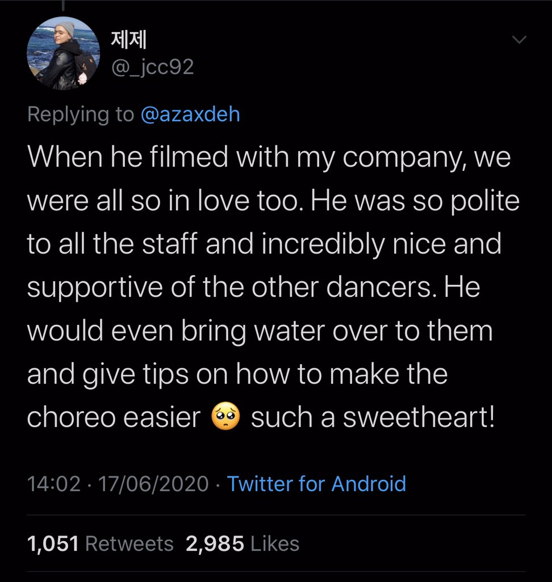Click the pleading face emoji
This screenshot has height=582, width=552.
coord(225,418)
